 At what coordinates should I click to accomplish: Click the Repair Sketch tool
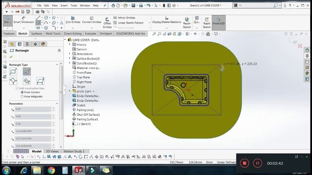pos(187,23)
